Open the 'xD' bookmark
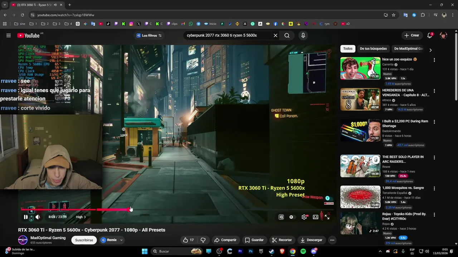This screenshot has width=458, height=257. pos(345,24)
